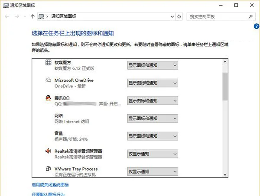Screen dimensions: 260x196
Task: Open the Realtek高清晰音频管理器 behavior dropdown
Action: (x=153, y=154)
